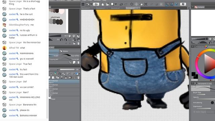The image size is (215, 121).
Task: Toggle the first blue Snap to ruler icon
Action: click(167, 4)
